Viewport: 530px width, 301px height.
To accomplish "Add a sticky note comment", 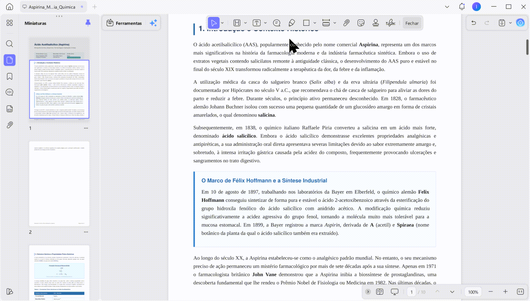I will [x=277, y=23].
